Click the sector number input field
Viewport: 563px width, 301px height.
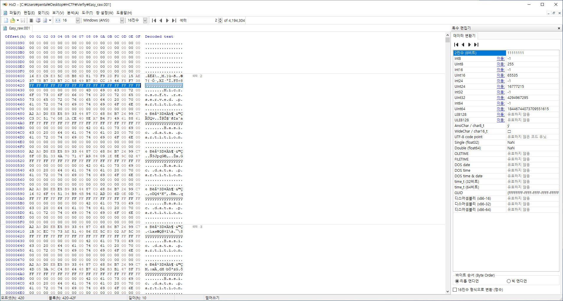pyautogui.click(x=203, y=20)
